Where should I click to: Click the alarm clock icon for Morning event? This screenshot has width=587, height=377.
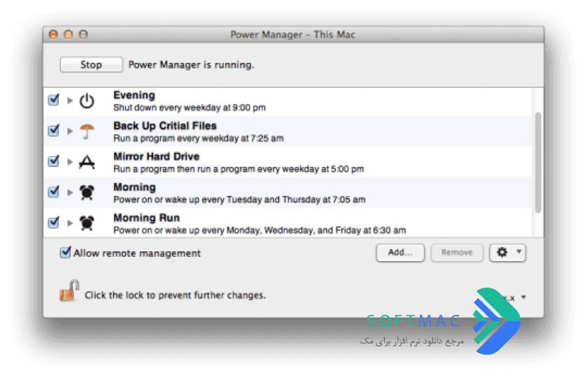87,193
